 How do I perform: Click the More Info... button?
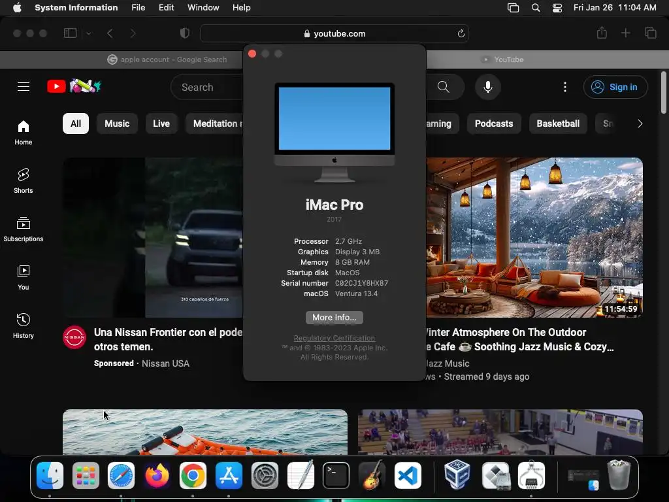[334, 317]
